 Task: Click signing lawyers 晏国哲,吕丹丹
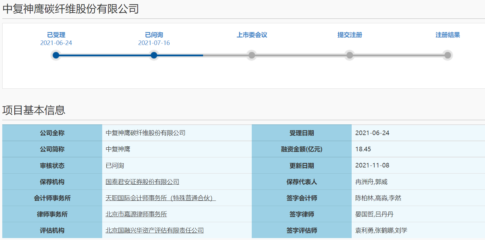(x=374, y=214)
